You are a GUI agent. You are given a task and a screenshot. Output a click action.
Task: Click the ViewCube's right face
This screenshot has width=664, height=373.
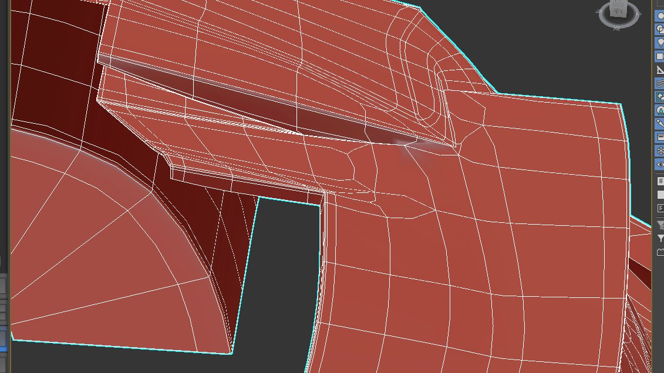(618, 10)
